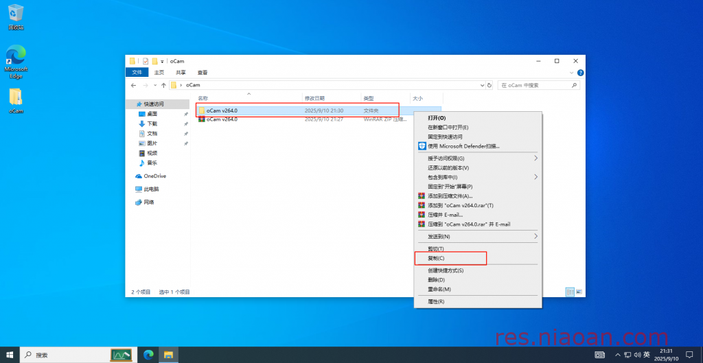The height and width of the screenshot is (363, 703).
Task: Open 图片 in the navigation pane
Action: pyautogui.click(x=152, y=143)
